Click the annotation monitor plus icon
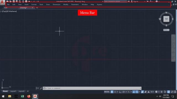 click(162, 92)
